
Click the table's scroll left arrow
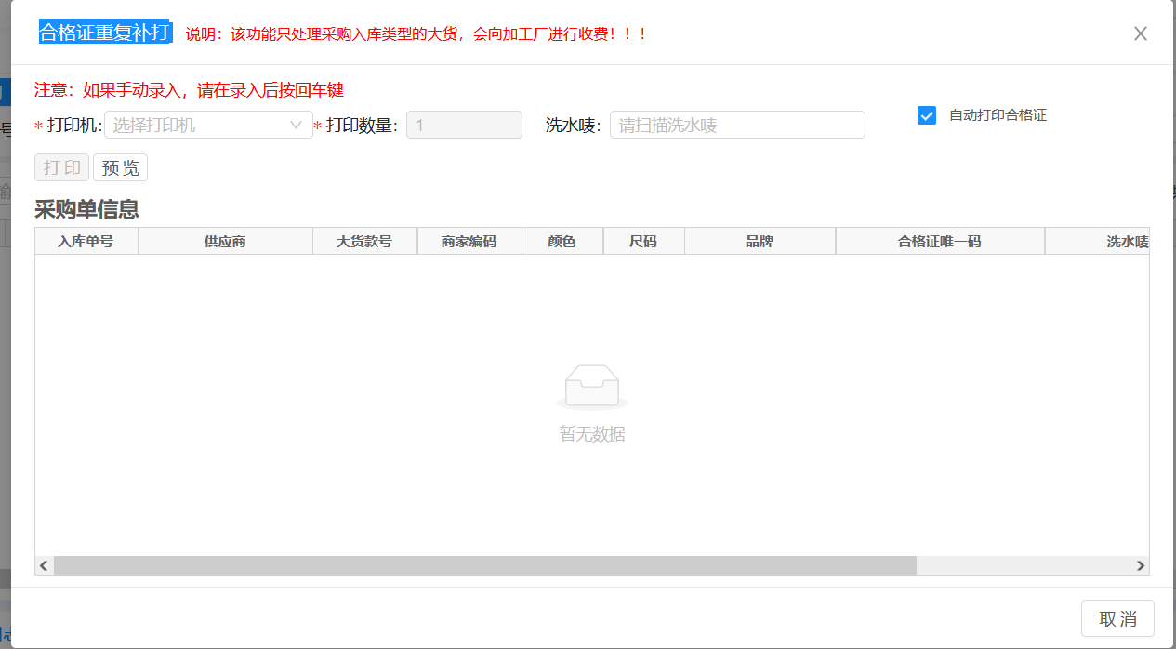[x=44, y=565]
